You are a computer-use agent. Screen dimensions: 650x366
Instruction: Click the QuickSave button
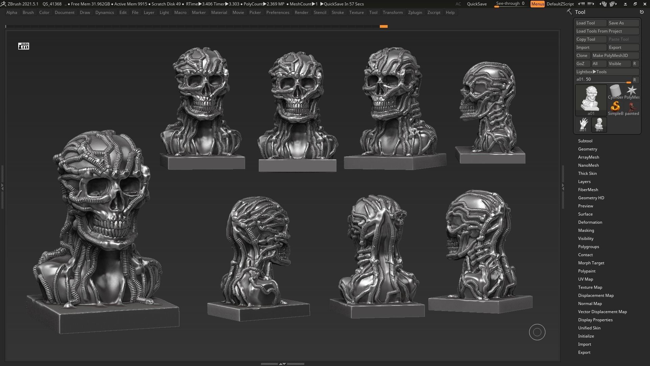(477, 4)
